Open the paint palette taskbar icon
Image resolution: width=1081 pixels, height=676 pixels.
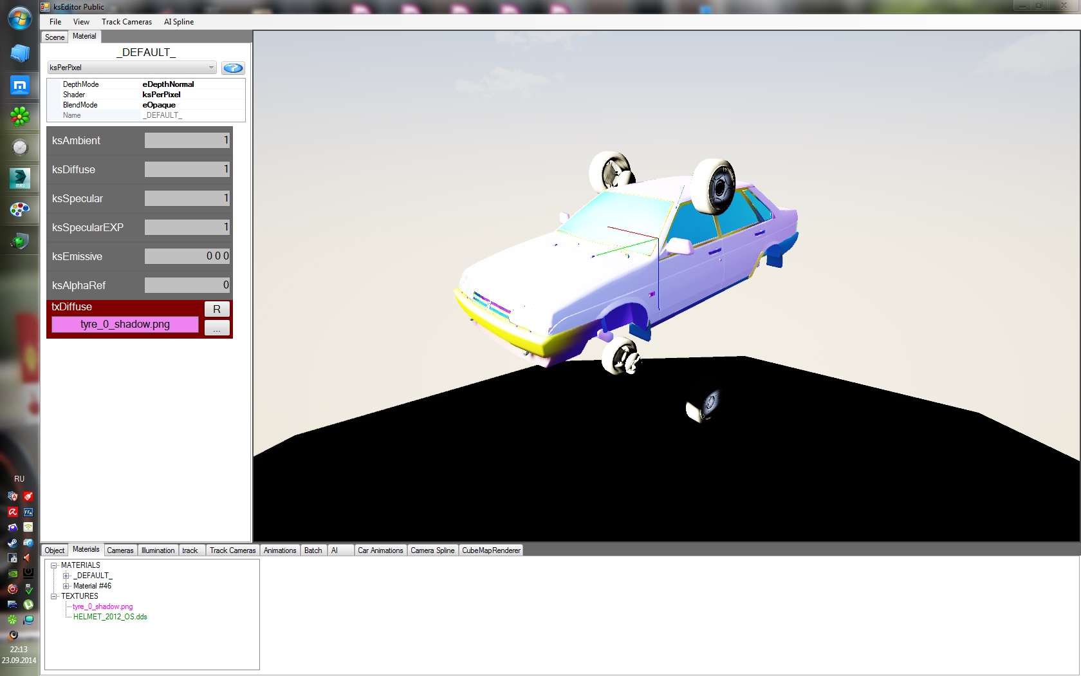(x=20, y=210)
